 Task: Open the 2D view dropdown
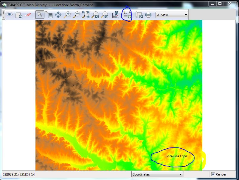tap(171, 14)
